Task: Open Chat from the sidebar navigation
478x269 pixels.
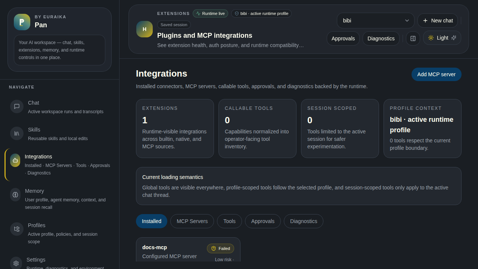Action: click(x=16, y=106)
